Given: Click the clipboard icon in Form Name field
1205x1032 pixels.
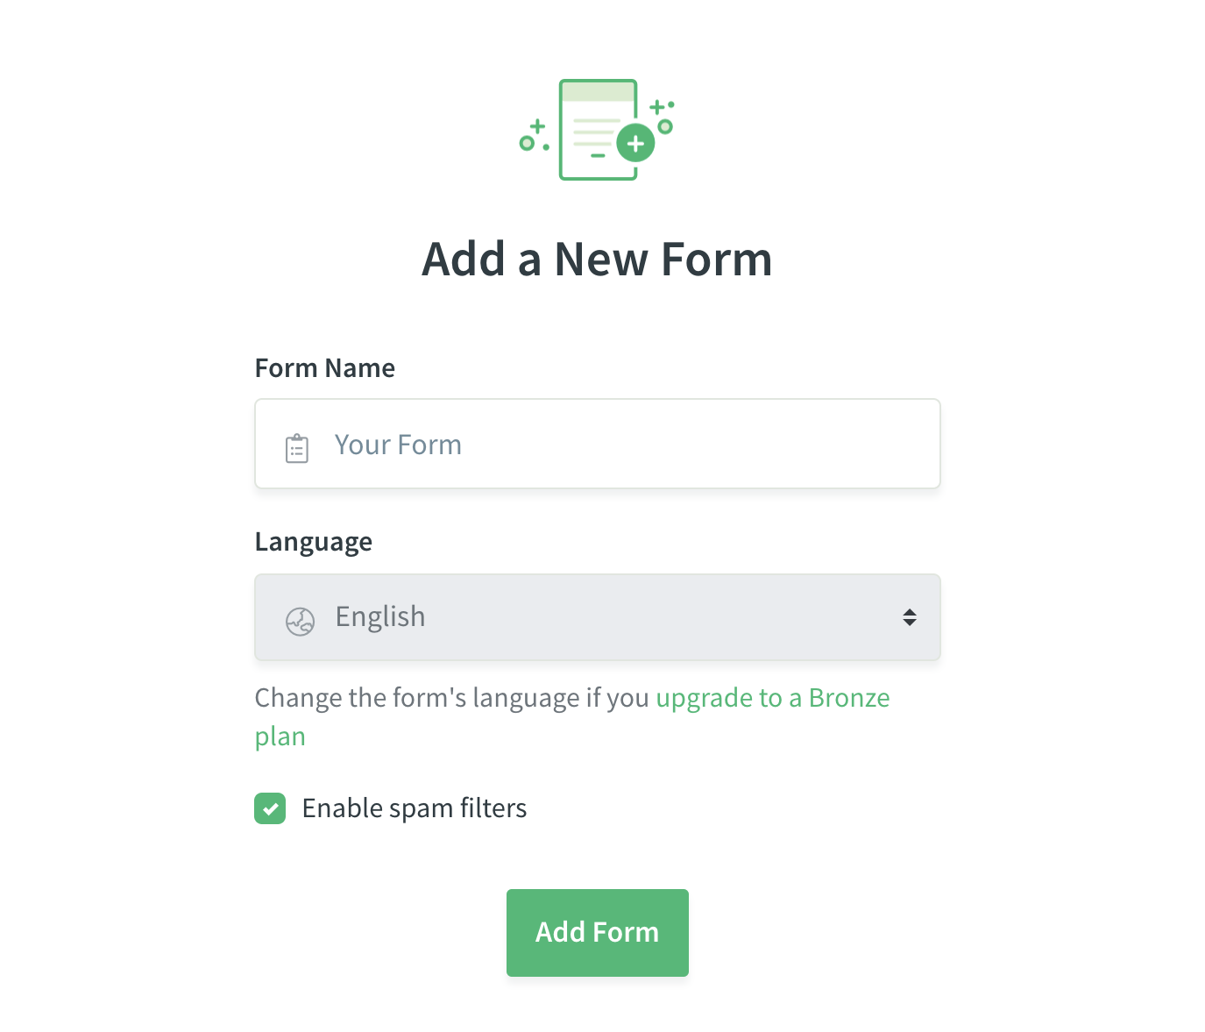Looking at the screenshot, I should (x=297, y=448).
